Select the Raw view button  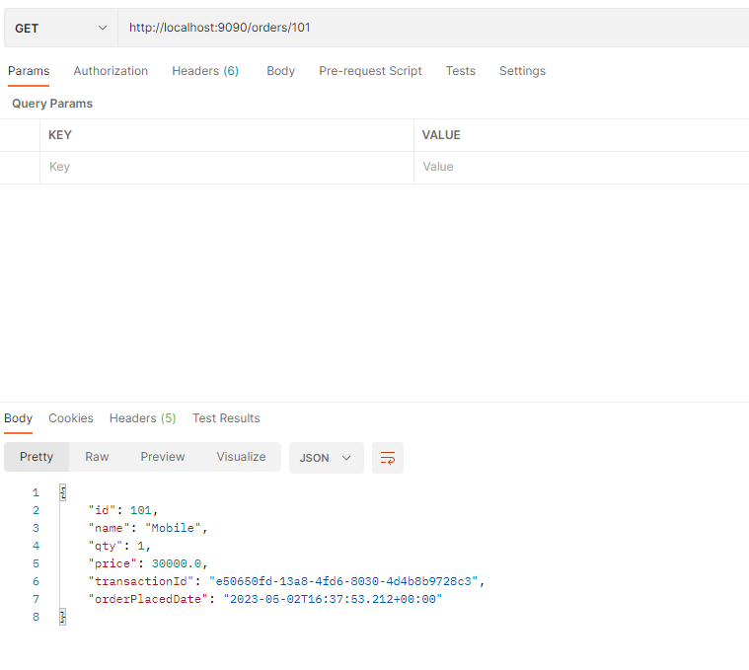(x=97, y=457)
